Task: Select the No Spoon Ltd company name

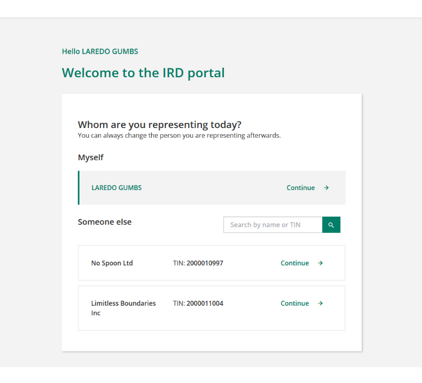Action: coord(112,263)
